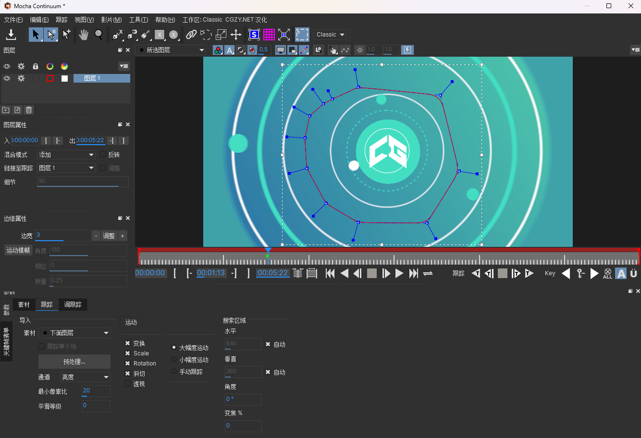Viewport: 641px width, 438px height.
Task: Click the 预处理... button
Action: tap(74, 362)
